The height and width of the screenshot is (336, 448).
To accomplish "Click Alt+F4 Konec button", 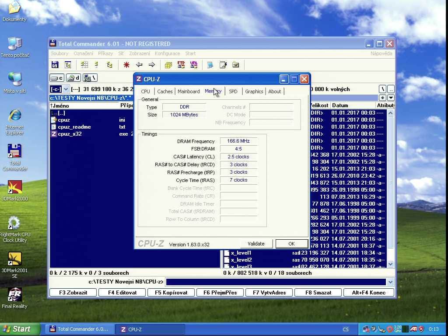I will [x=369, y=293].
